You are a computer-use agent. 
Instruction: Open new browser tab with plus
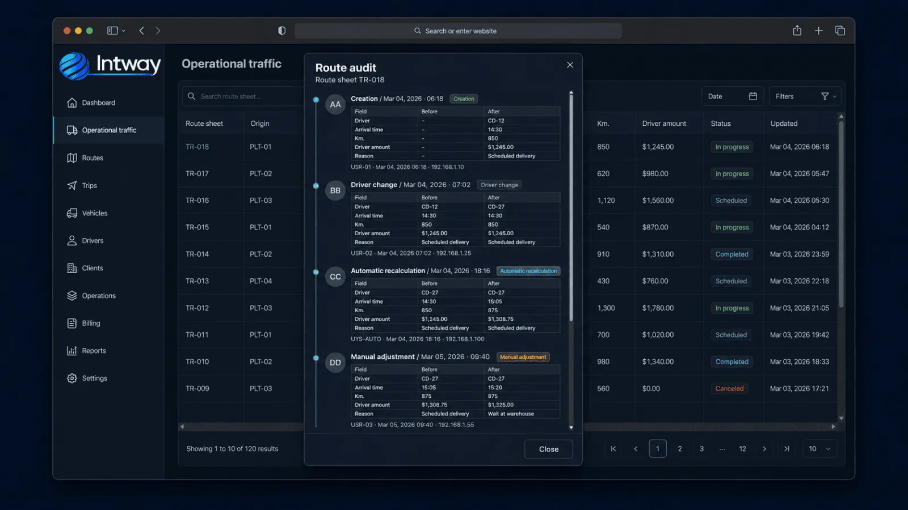tap(818, 31)
